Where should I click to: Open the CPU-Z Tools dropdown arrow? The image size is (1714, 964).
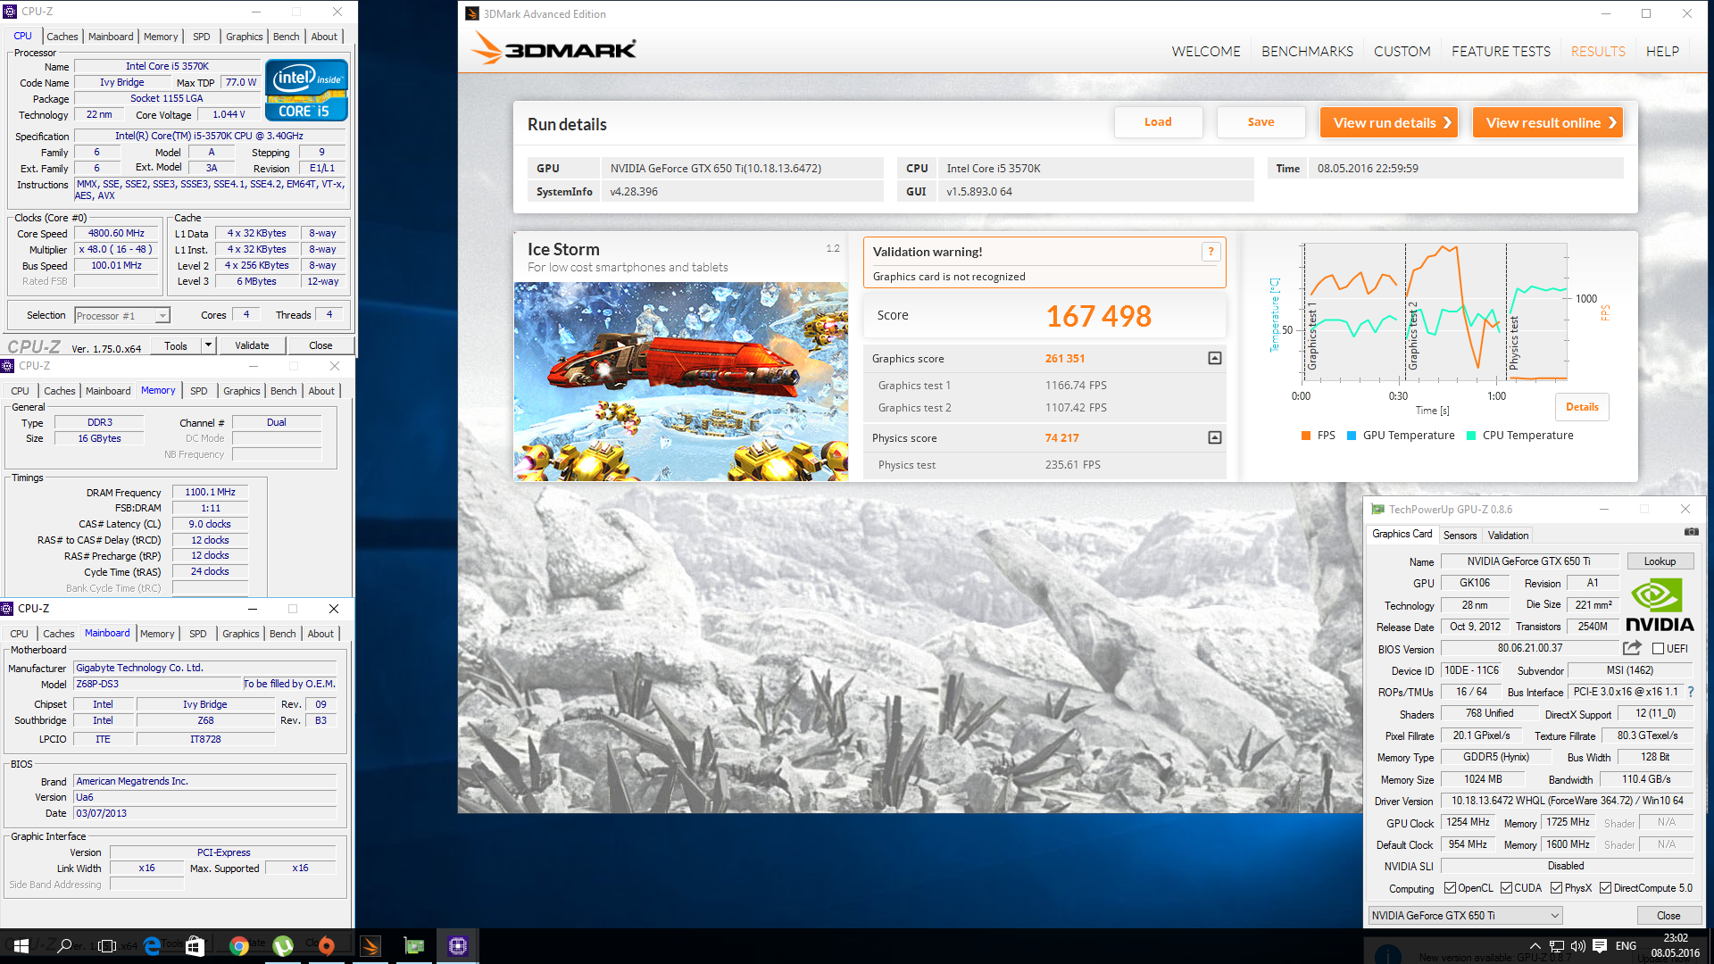208,345
